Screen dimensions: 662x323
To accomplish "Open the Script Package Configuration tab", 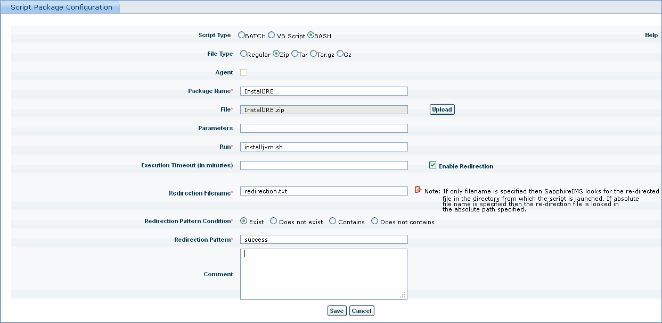I will (61, 7).
